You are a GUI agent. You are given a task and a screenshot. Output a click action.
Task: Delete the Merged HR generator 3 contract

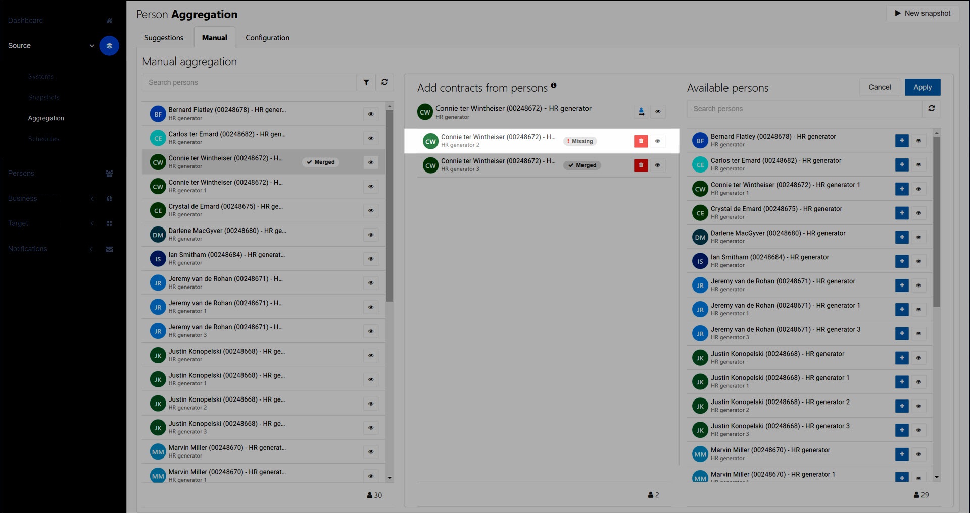pos(641,165)
